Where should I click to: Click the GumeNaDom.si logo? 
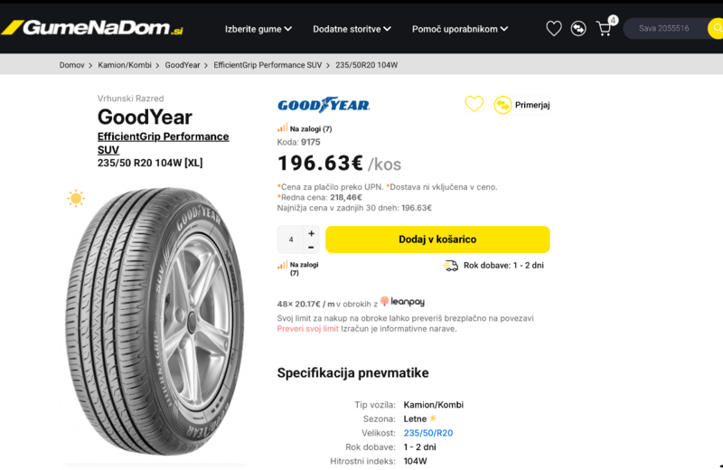tap(93, 28)
